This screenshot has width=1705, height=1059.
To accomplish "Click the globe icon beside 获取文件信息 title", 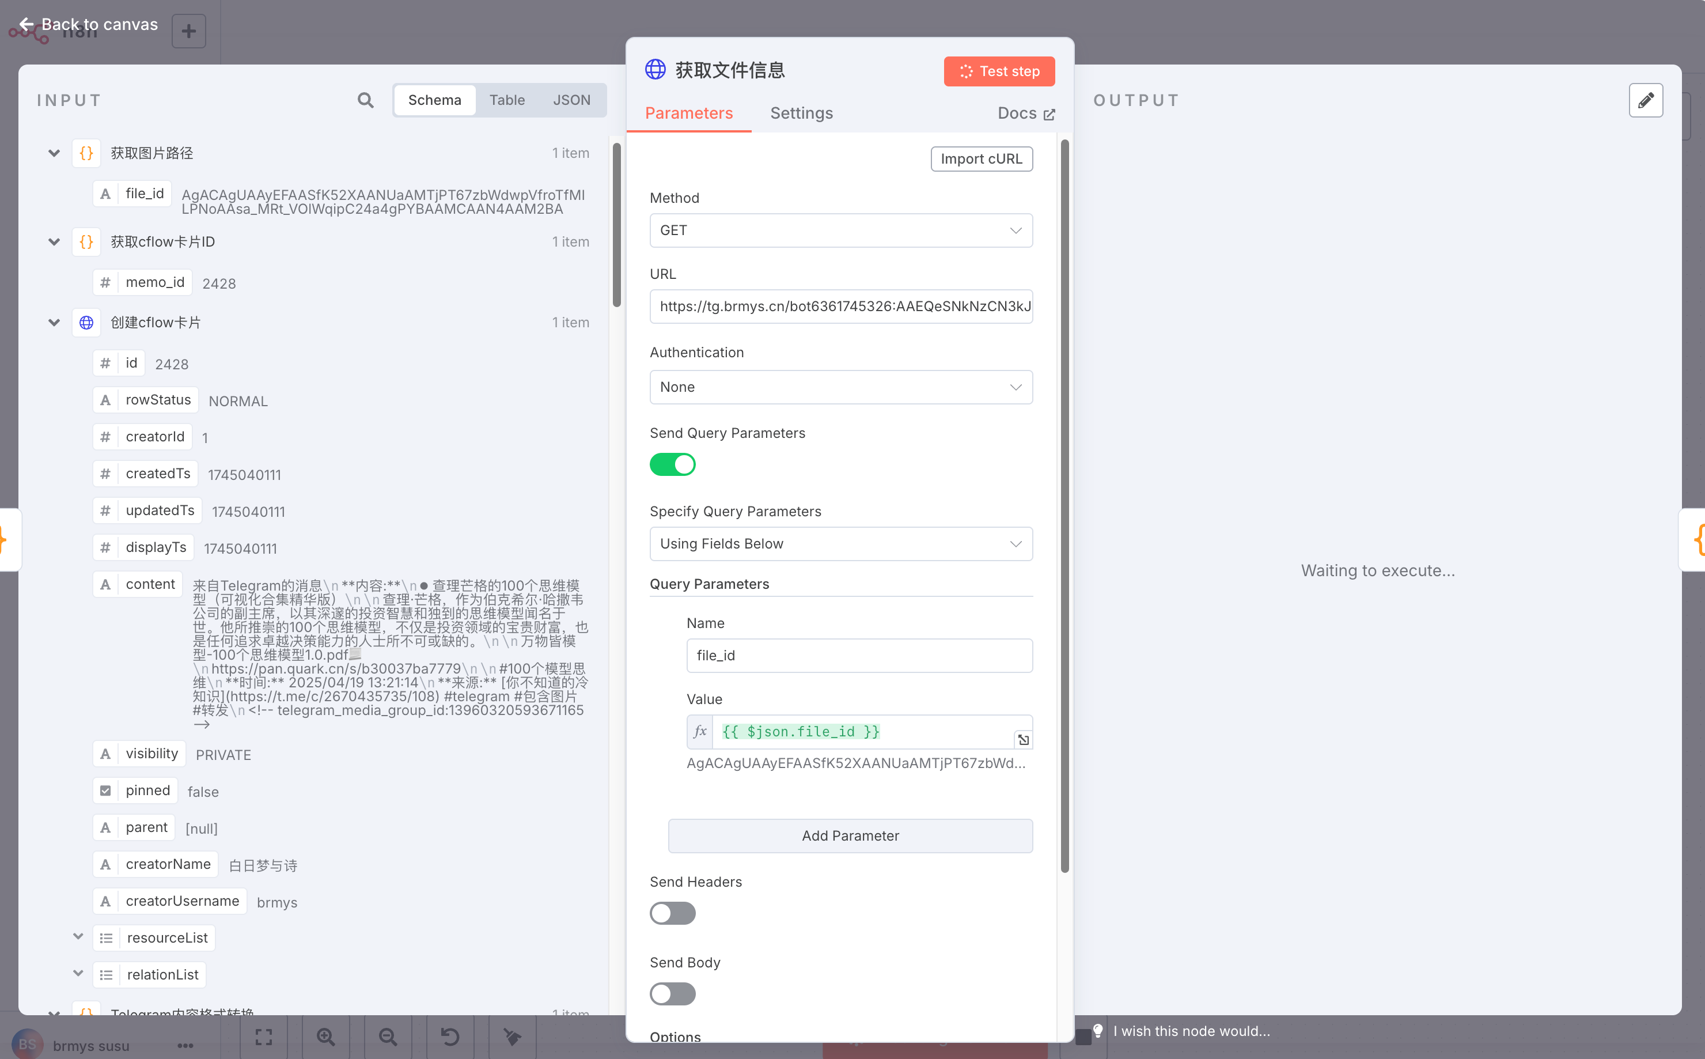I will coord(656,69).
